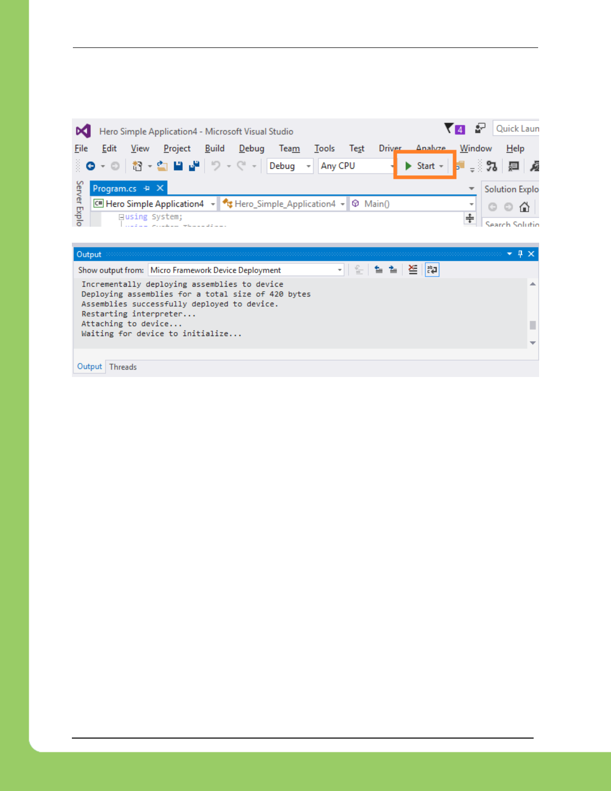Open the Server Explorer side tab
The height and width of the screenshot is (791, 611).
(x=79, y=203)
